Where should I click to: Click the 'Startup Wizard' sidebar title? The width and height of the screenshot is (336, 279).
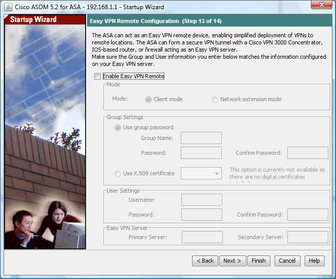(33, 19)
